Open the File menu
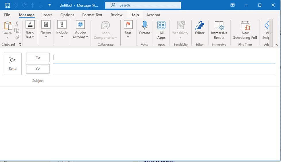This screenshot has height=162, width=281. click(x=7, y=15)
